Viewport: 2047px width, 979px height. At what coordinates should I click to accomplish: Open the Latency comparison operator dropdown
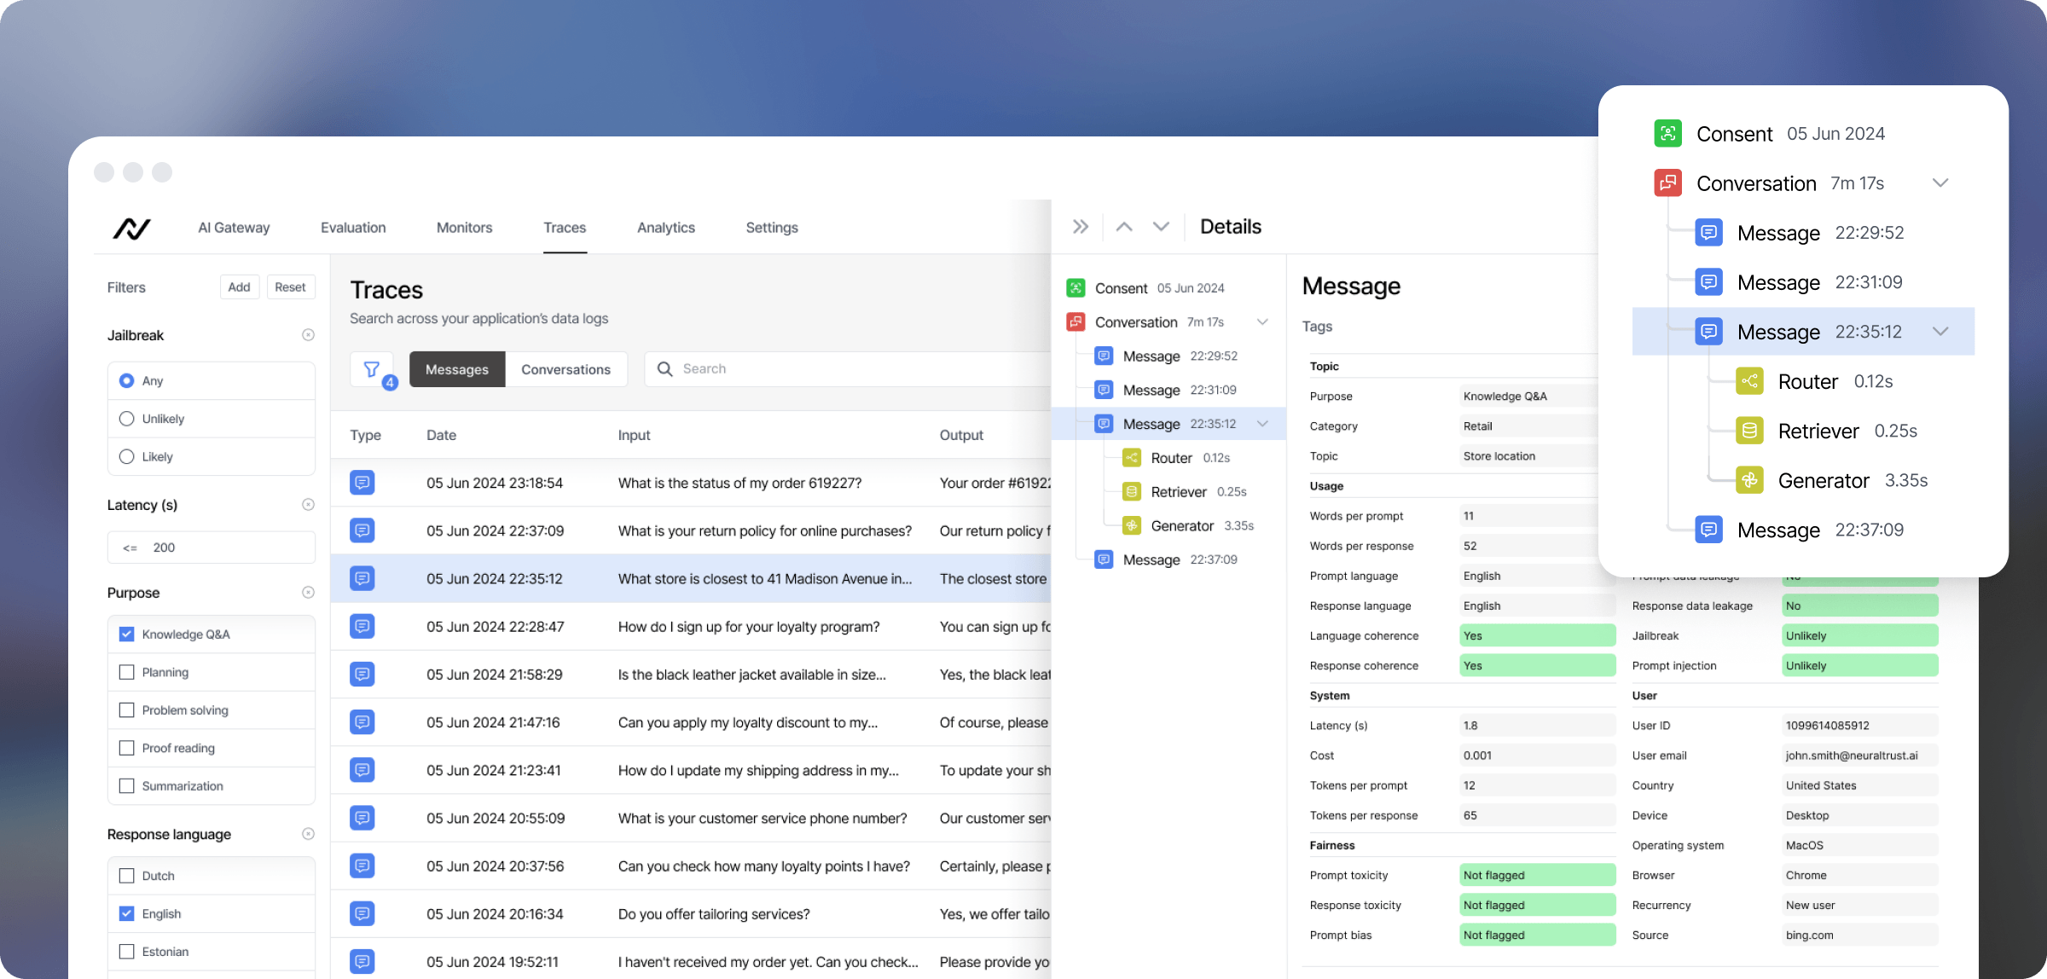tap(130, 547)
